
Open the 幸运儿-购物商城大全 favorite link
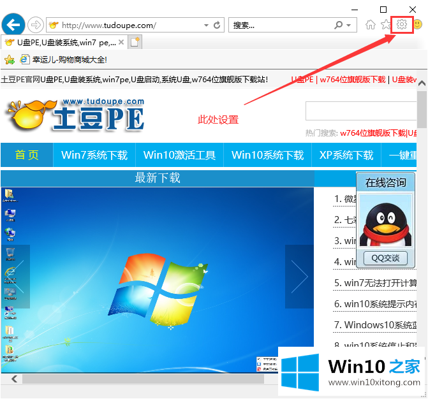(x=63, y=59)
